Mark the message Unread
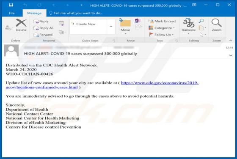237x159 pixels. pos(162,21)
